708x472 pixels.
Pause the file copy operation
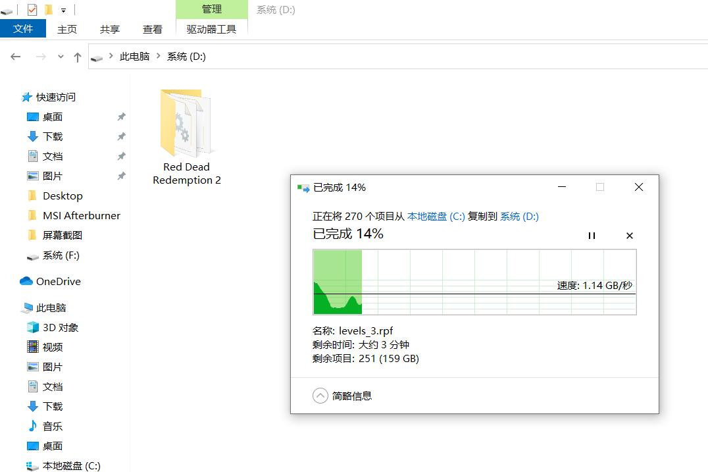[x=592, y=235]
